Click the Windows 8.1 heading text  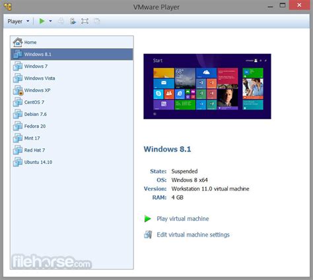click(x=167, y=150)
